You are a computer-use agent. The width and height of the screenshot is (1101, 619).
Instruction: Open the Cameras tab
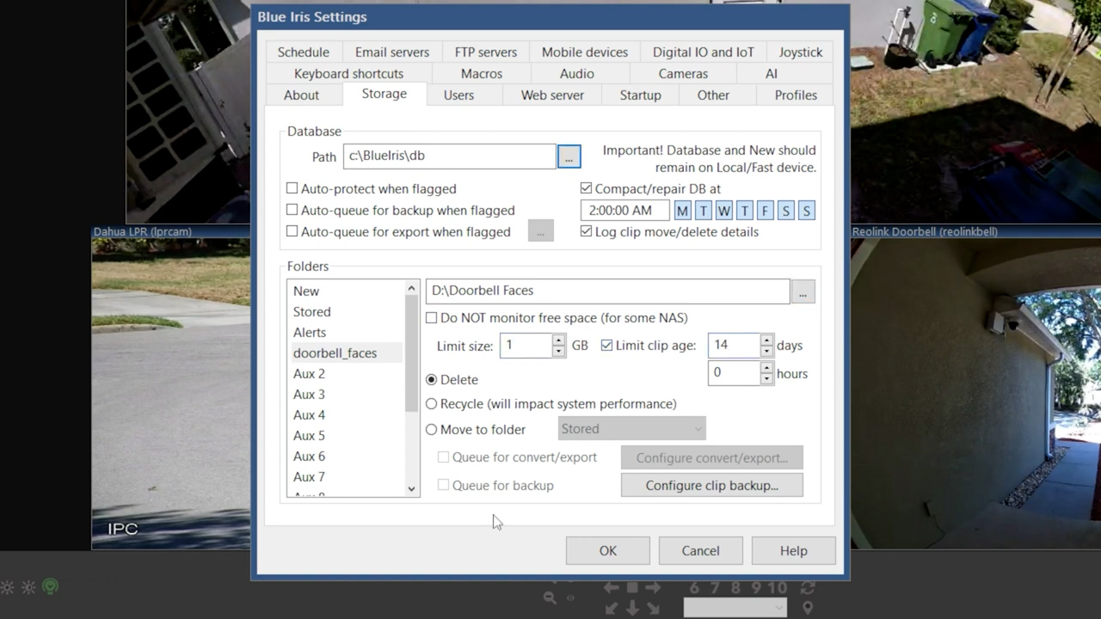click(683, 74)
